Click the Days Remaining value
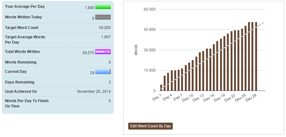Screen dimensions: 286x137 (110, 82)
